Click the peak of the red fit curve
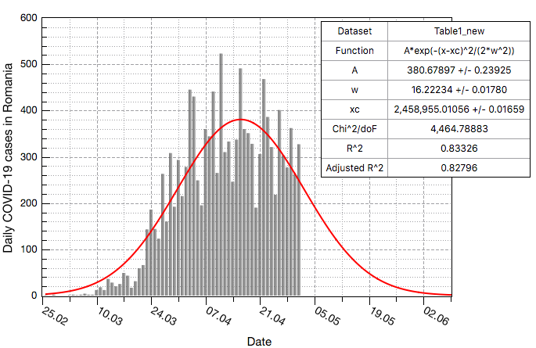 point(241,120)
